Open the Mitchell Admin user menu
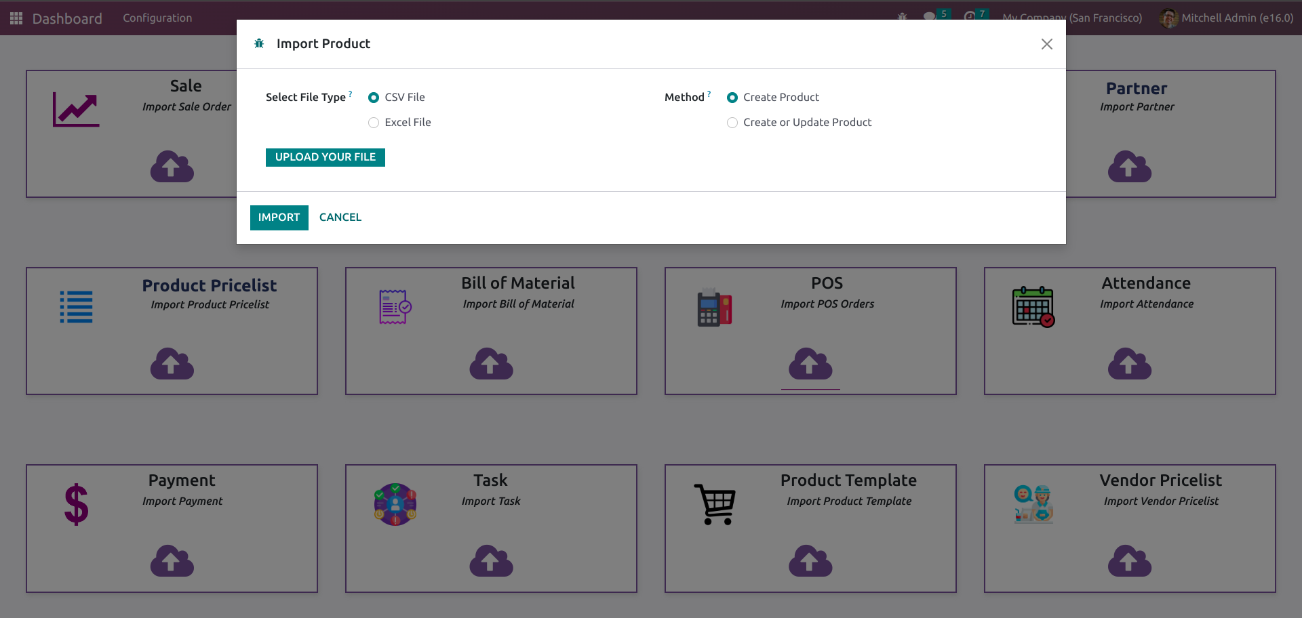Image resolution: width=1302 pixels, height=618 pixels. pyautogui.click(x=1226, y=18)
